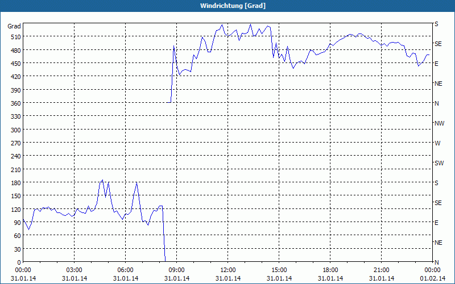Viewport: 455px width, 284px height.
Task: Select the S compass label at the 180 level
Action: tap(436, 183)
